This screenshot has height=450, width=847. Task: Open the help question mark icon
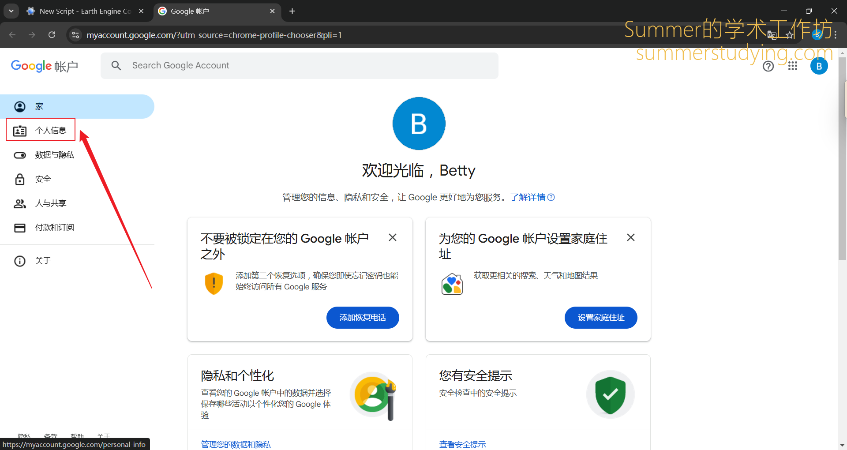pyautogui.click(x=768, y=66)
